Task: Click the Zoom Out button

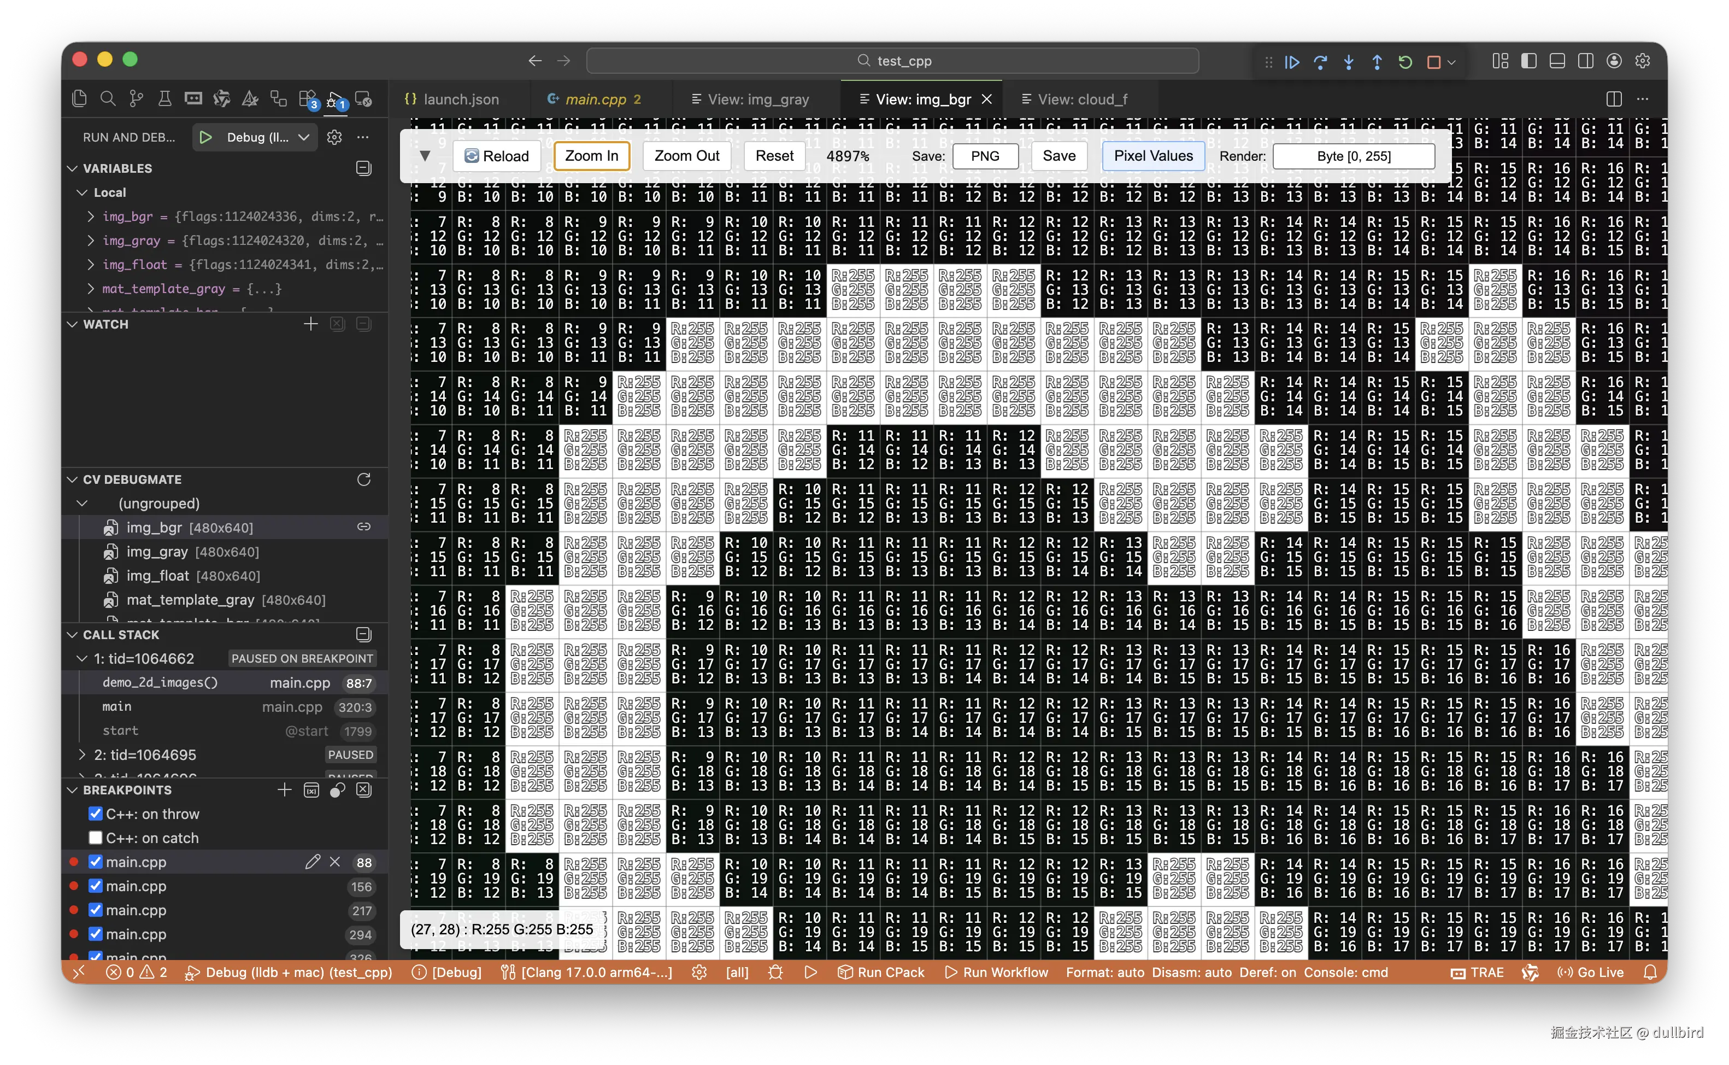Action: click(x=686, y=156)
